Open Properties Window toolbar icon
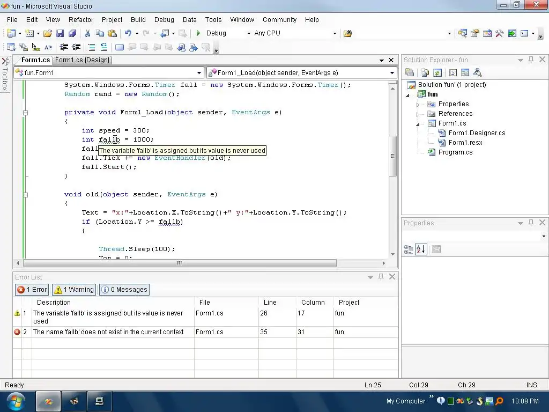This screenshot has height=412, width=549. click(x=475, y=34)
